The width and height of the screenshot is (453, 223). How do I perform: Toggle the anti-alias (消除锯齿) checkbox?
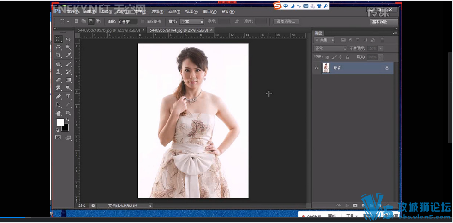[x=143, y=22]
